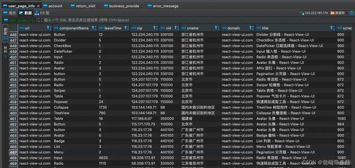Click componentName cell 'DatePicker'
Screen dimensions: 355x168
(x=75, y=51)
